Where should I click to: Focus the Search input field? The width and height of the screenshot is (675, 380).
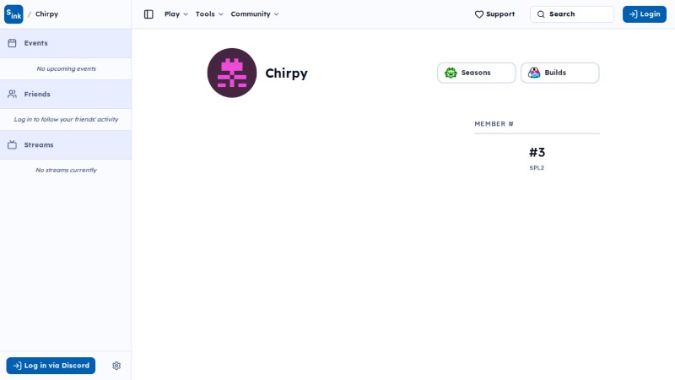572,14
